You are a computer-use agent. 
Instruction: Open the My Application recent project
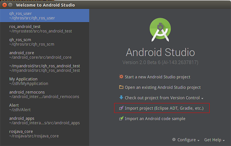[x=44, y=81]
